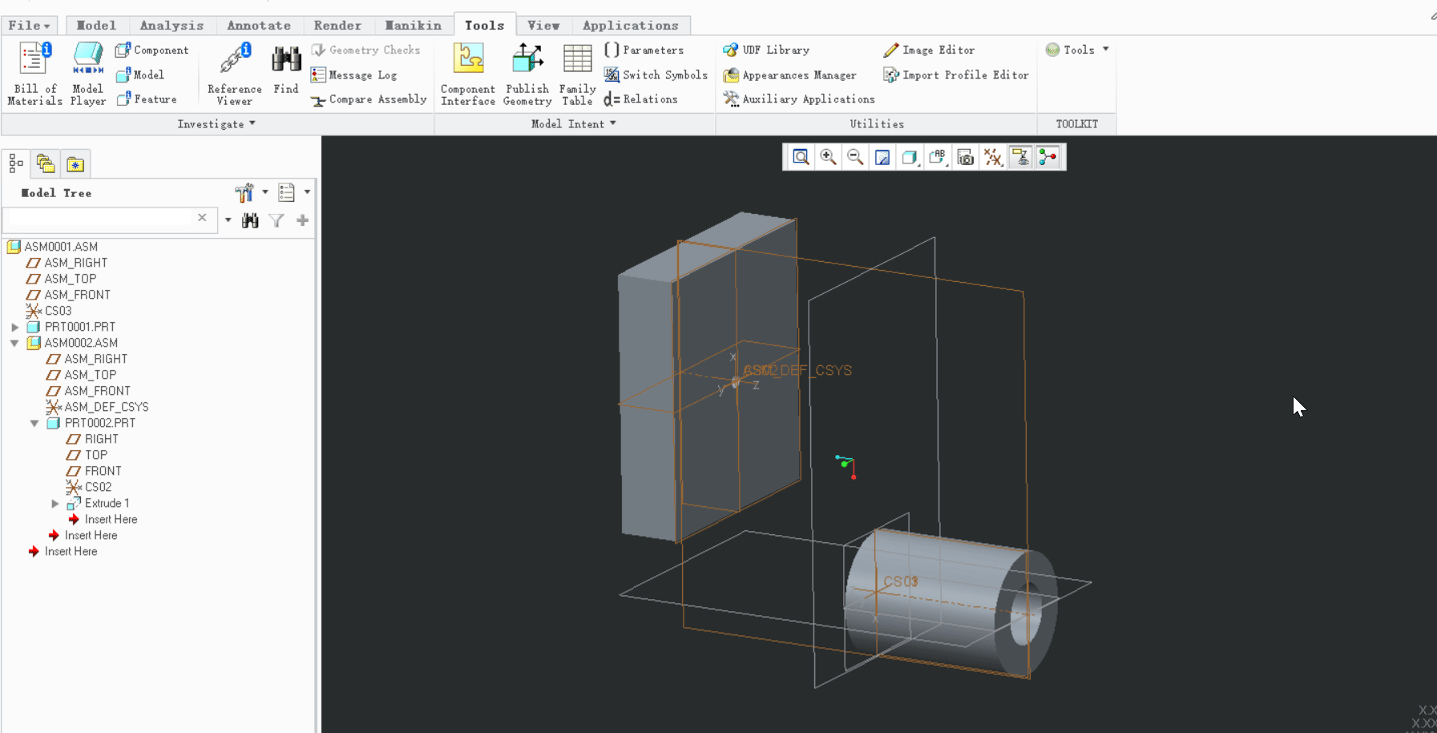This screenshot has height=733, width=1437.
Task: Expand PRT0001.PRT node
Action: 14,327
